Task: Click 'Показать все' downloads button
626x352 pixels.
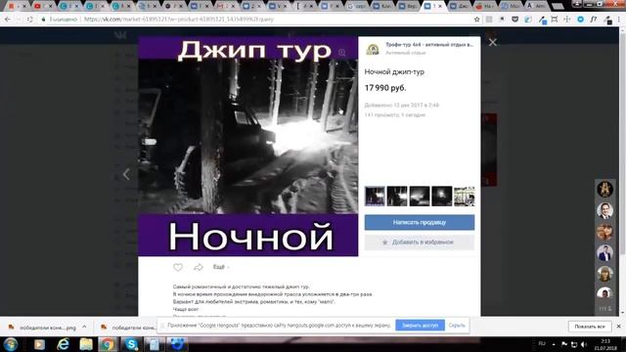Action: coord(590,327)
